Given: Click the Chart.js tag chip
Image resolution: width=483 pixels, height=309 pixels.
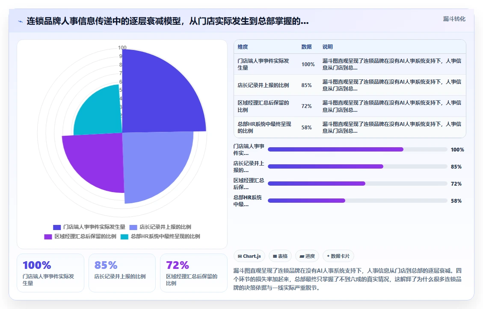Looking at the screenshot, I should coord(249,256).
